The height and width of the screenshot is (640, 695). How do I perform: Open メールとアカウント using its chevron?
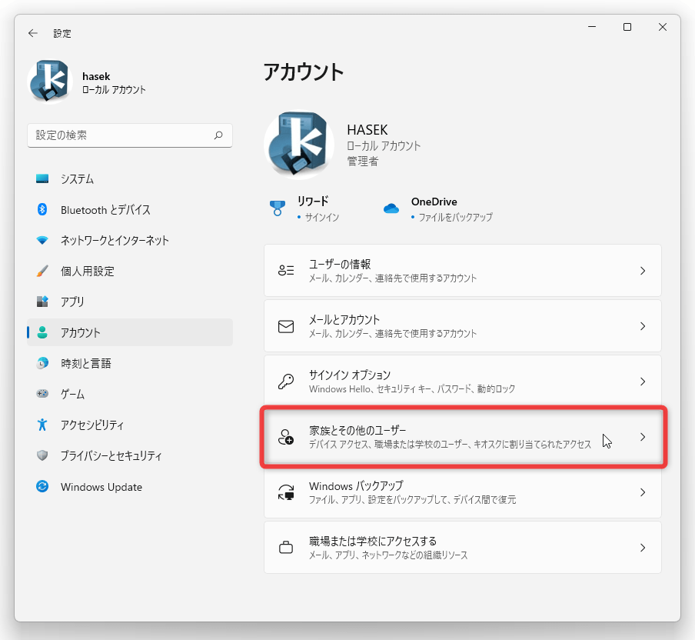point(643,326)
